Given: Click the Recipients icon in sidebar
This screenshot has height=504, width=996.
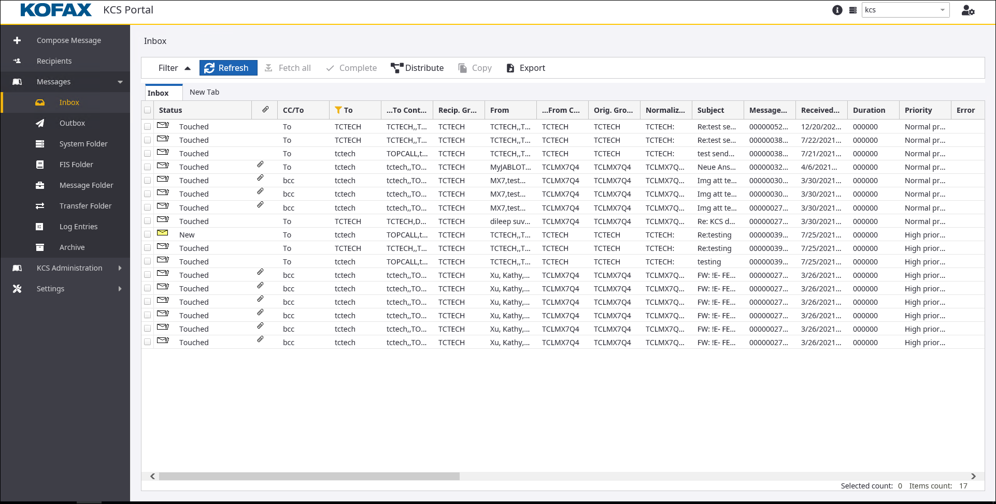Looking at the screenshot, I should click(x=17, y=61).
